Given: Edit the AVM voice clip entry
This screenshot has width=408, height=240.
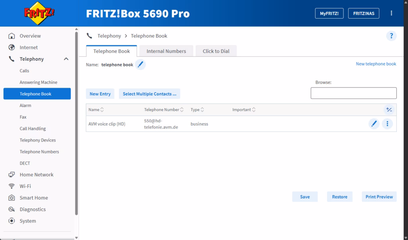Looking at the screenshot, I should point(374,124).
